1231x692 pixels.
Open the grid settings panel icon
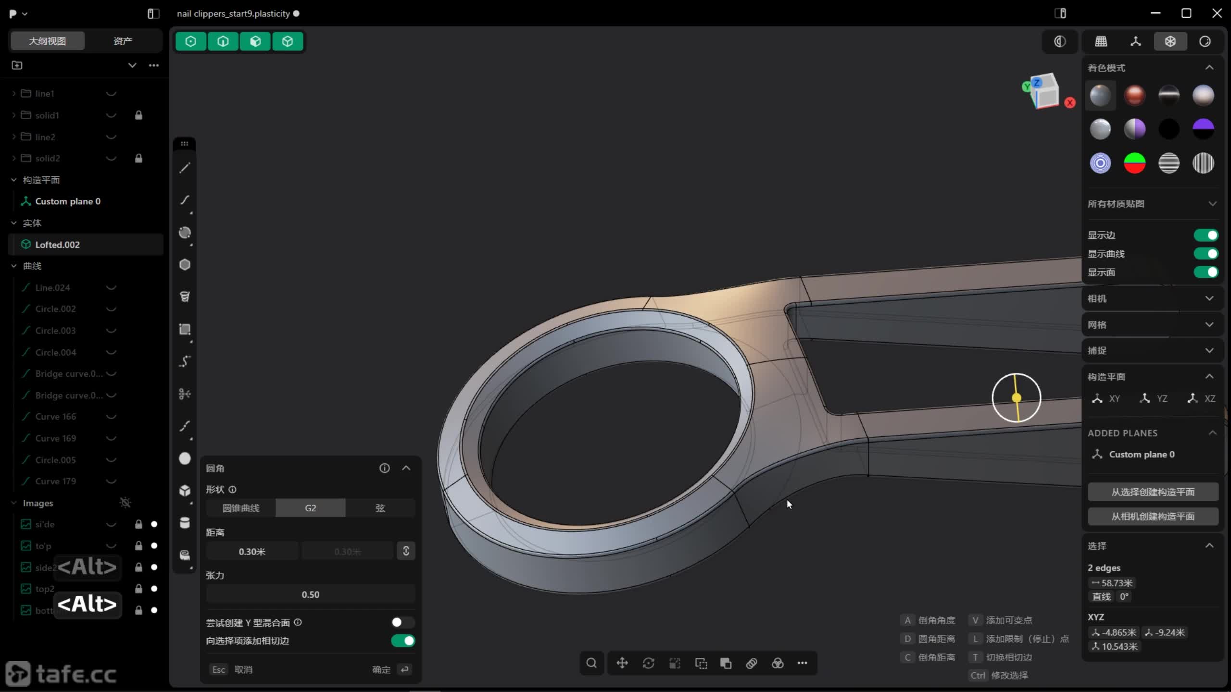tap(1101, 41)
